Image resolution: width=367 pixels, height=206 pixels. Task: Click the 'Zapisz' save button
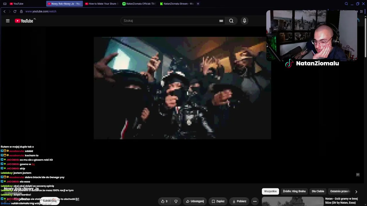click(218, 201)
